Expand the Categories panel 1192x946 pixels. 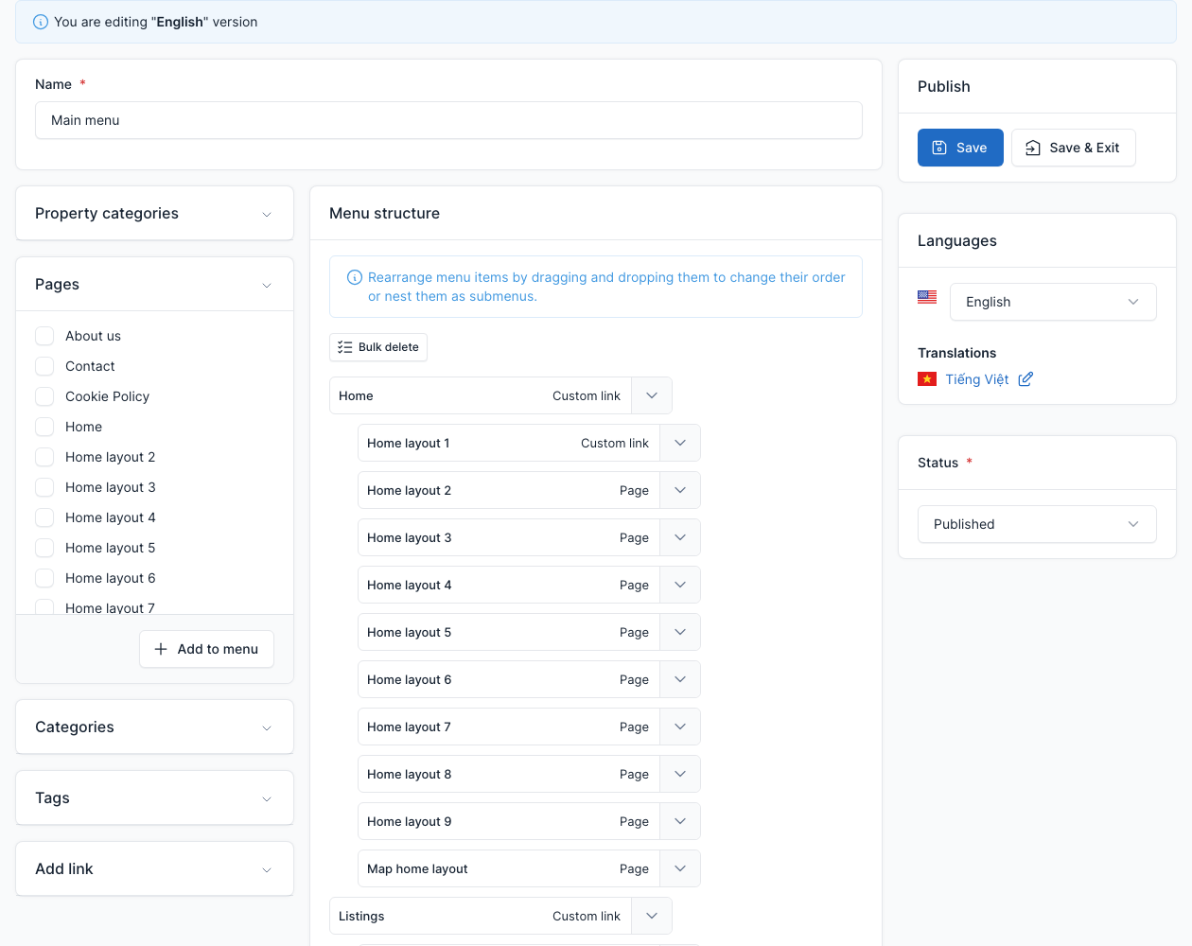click(x=154, y=727)
